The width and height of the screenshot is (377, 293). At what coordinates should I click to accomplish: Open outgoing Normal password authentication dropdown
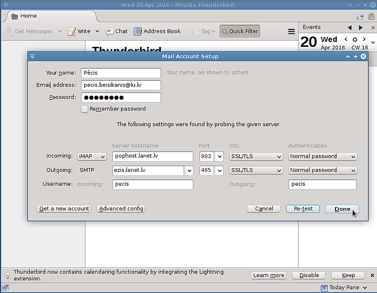tap(323, 170)
